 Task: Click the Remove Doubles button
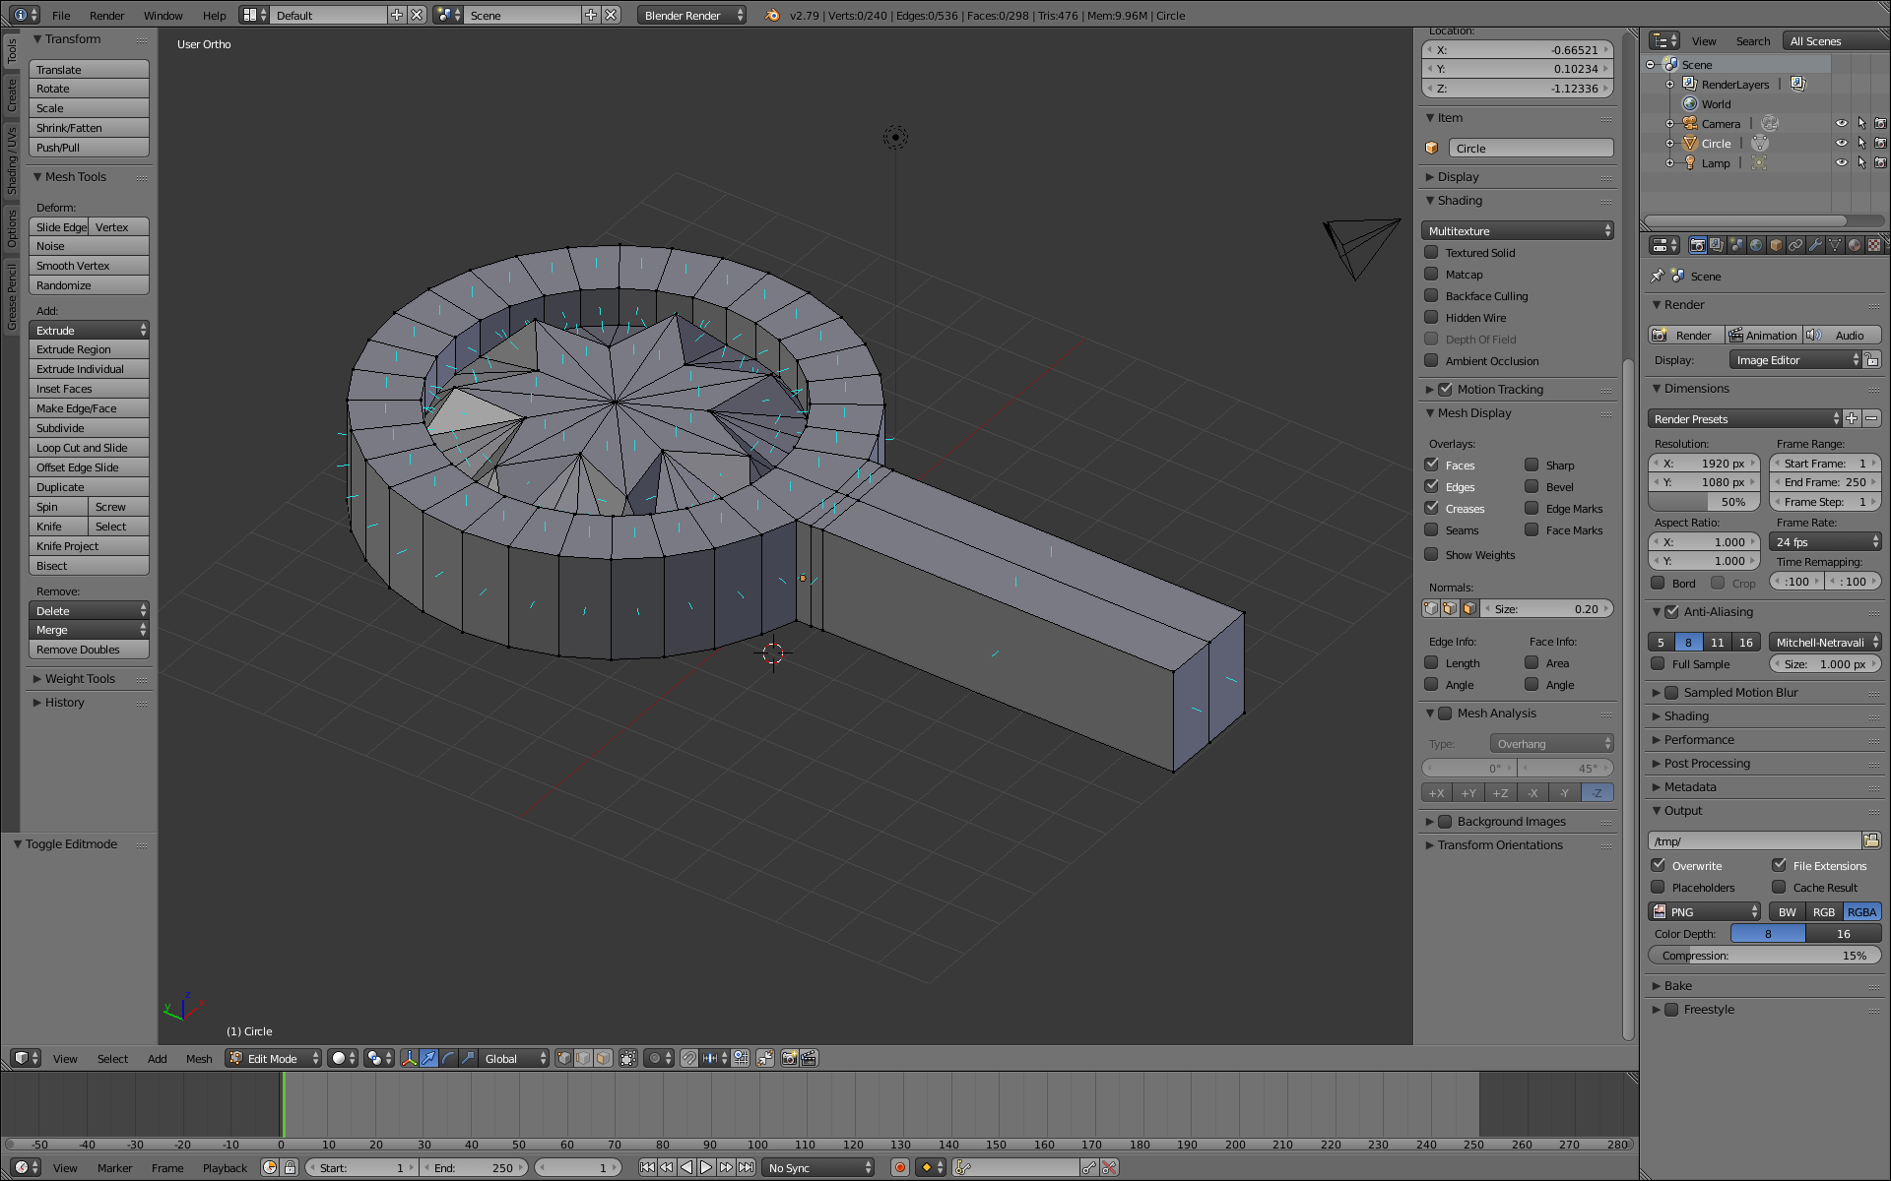[x=89, y=649]
